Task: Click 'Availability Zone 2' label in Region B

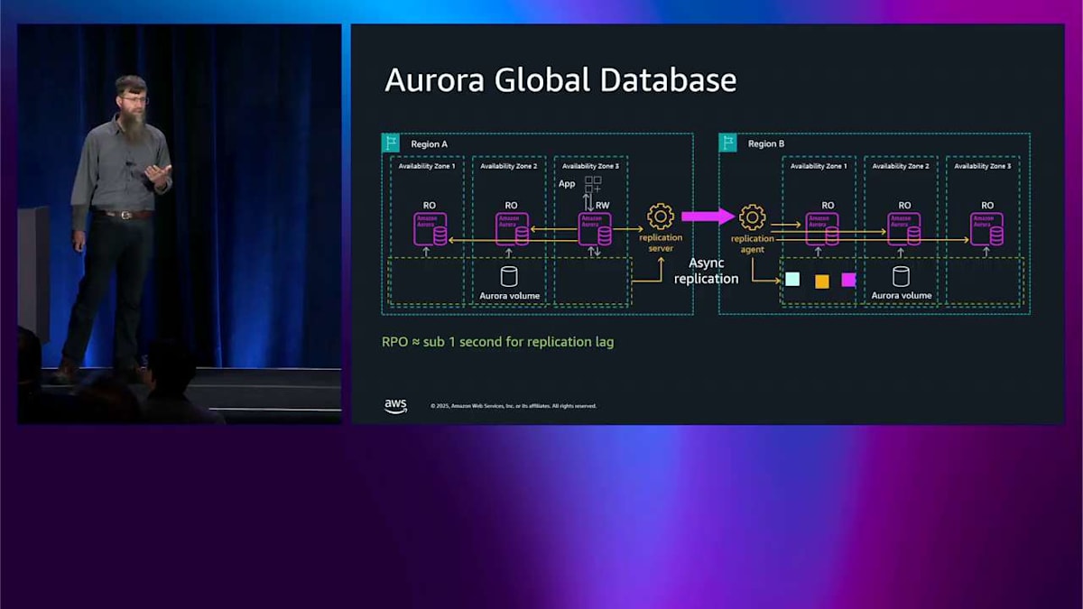Action: click(x=901, y=166)
